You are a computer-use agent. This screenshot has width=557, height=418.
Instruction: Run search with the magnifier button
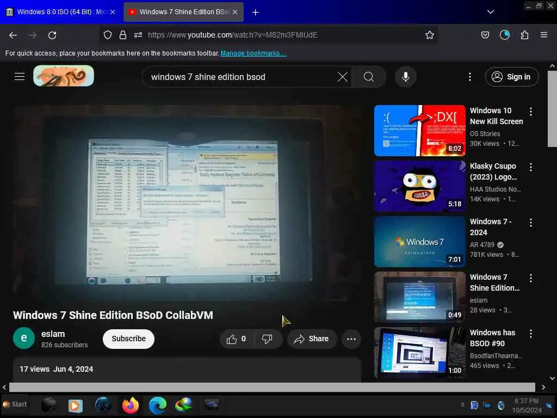point(369,77)
